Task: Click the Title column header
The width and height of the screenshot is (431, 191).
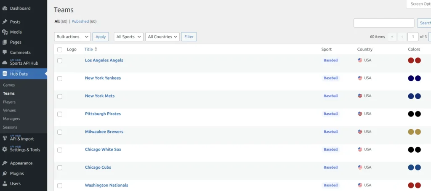Action: coord(88,50)
